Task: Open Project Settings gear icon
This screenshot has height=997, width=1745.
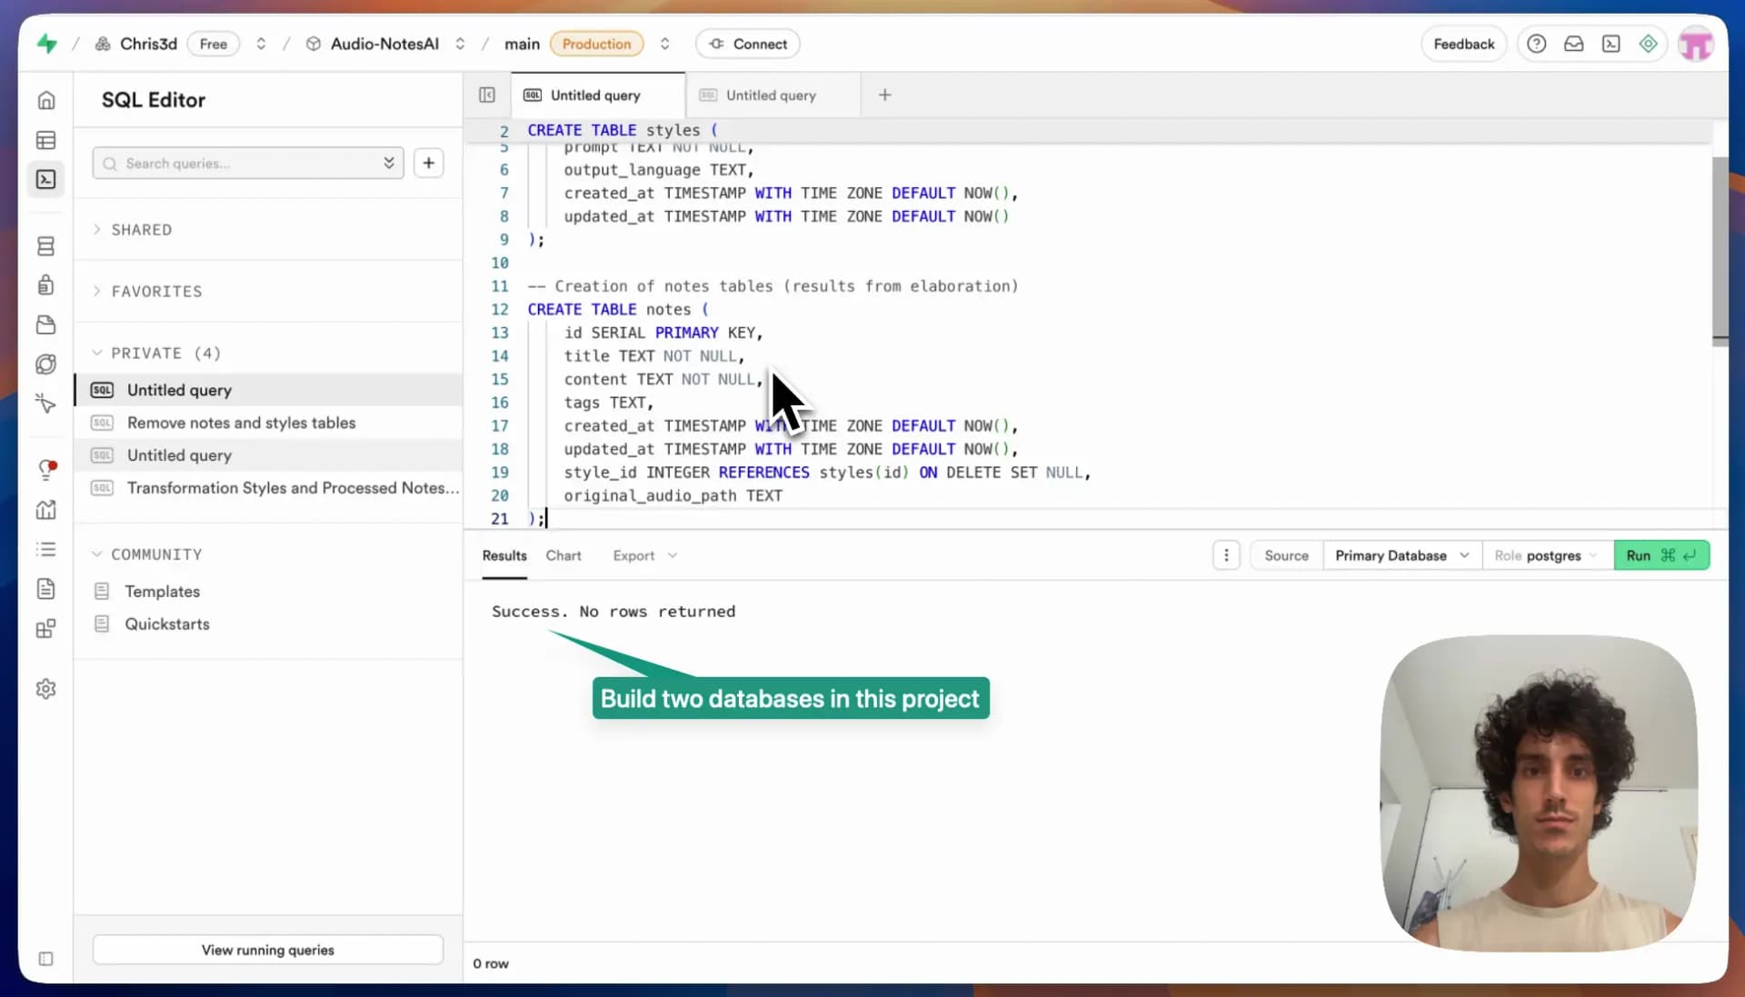Action: [x=46, y=689]
